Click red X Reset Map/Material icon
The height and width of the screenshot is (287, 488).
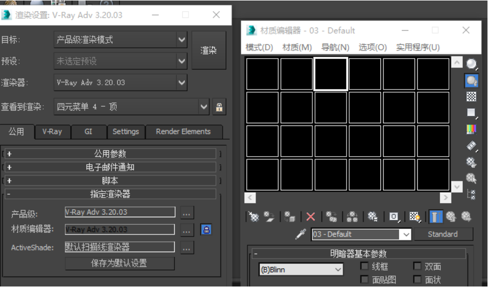[x=310, y=216]
